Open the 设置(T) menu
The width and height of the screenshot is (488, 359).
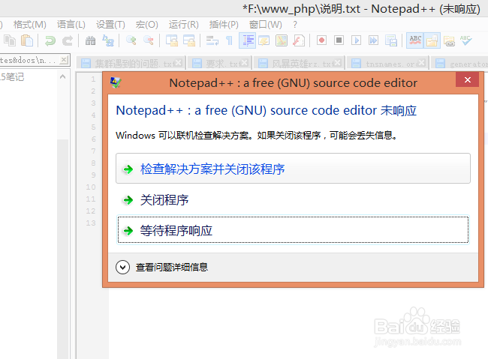tap(110, 24)
